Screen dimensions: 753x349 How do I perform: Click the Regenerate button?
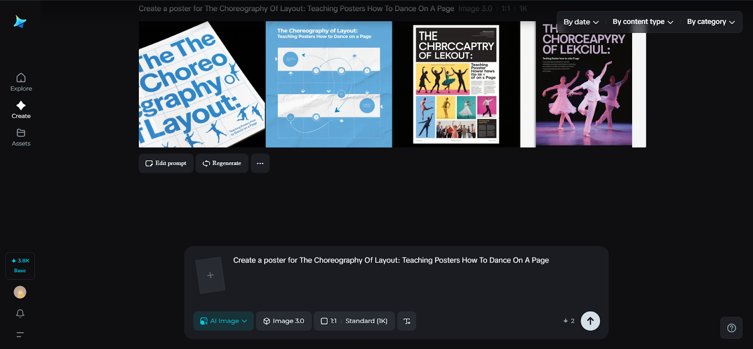[222, 163]
